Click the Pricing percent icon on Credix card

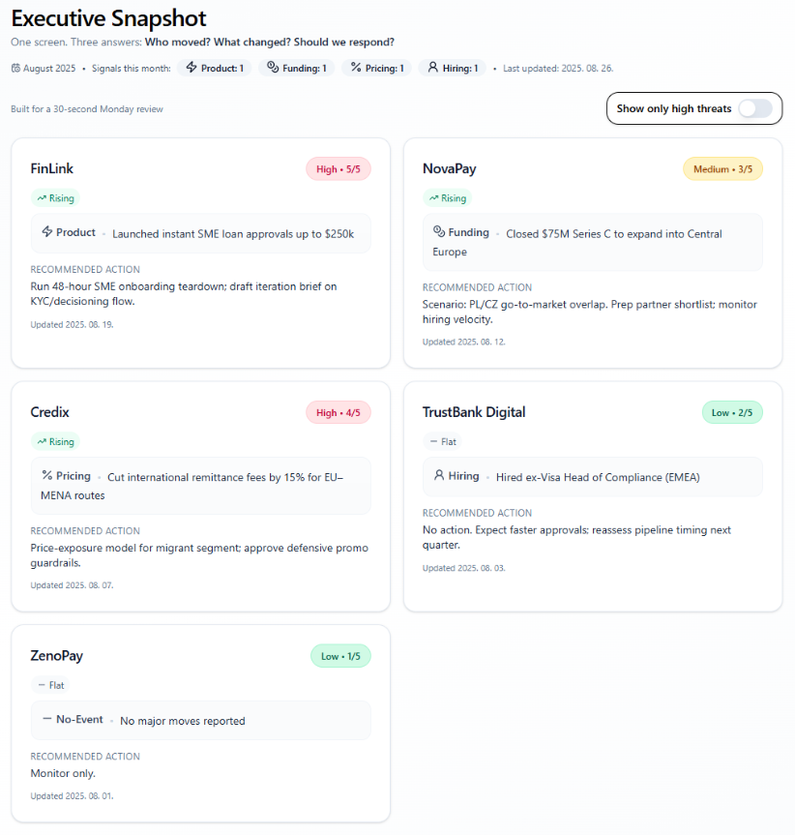pos(45,477)
